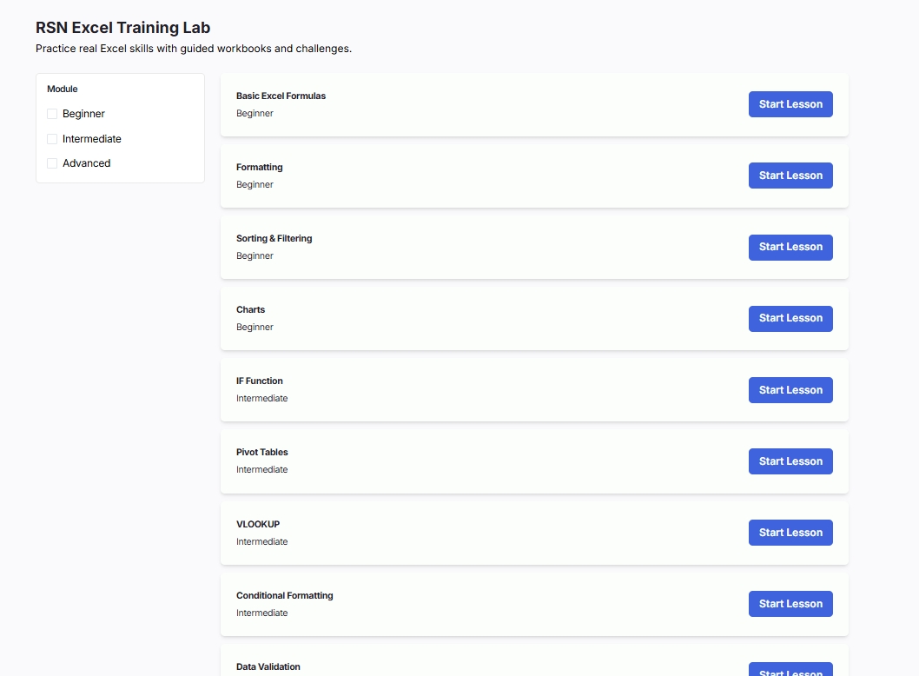Image resolution: width=919 pixels, height=676 pixels.
Task: Start the Formatting lesson
Action: coord(790,176)
